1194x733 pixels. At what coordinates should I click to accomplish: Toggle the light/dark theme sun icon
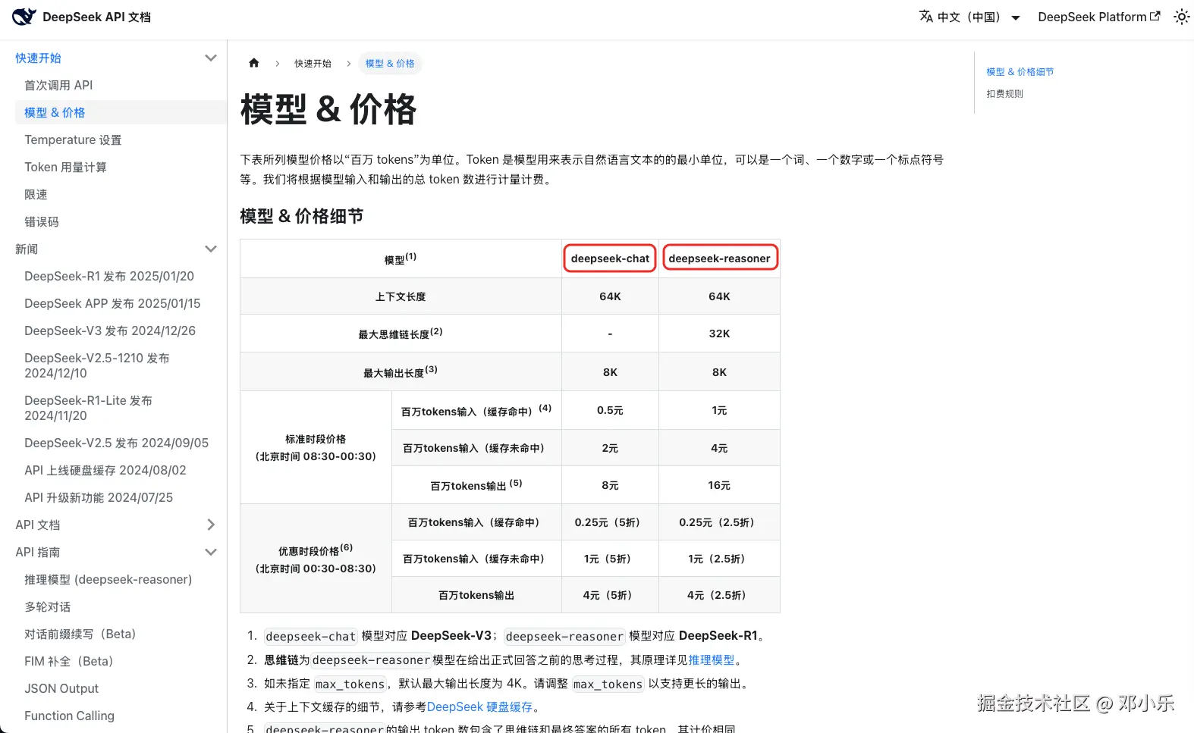(x=1181, y=17)
